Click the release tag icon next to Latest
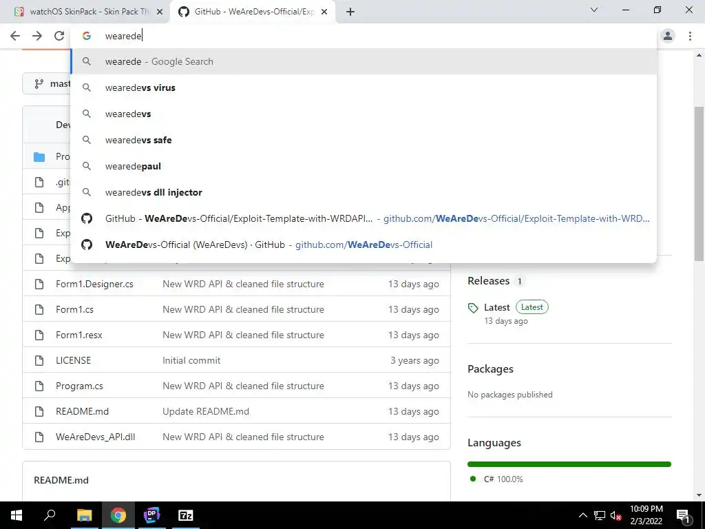 click(473, 308)
